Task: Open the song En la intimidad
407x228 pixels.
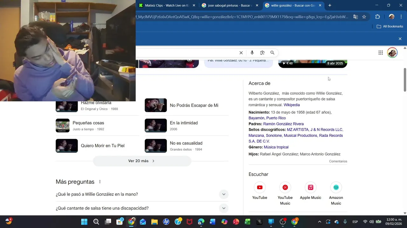Action: point(186,126)
